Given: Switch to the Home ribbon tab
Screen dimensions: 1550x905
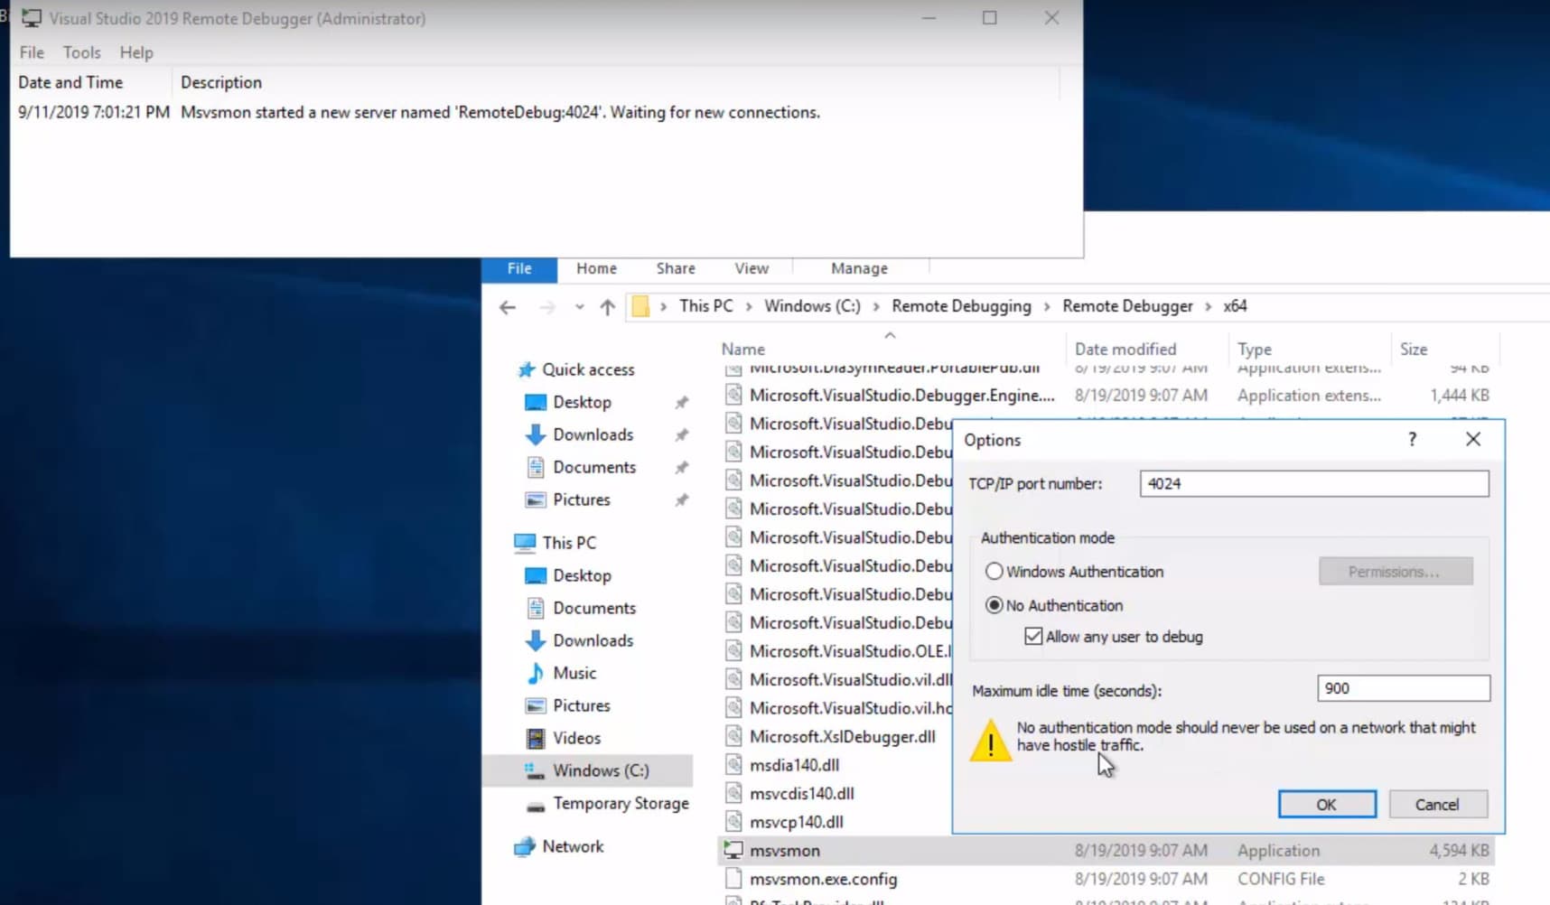Looking at the screenshot, I should (596, 268).
